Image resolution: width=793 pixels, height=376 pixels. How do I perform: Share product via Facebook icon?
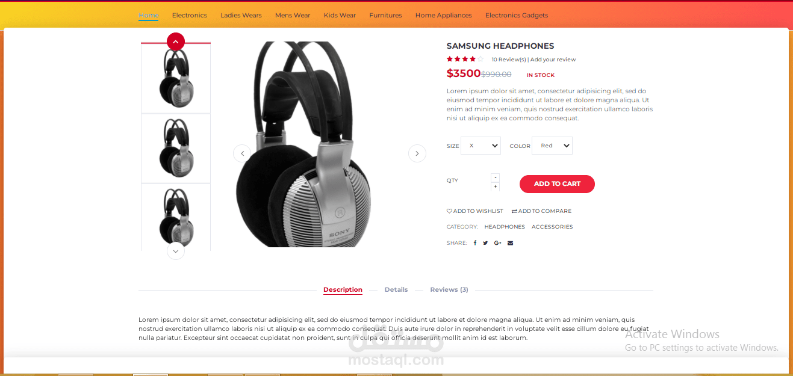click(475, 243)
